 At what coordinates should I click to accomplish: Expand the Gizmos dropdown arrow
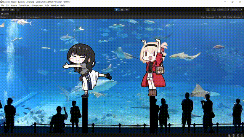(x=242, y=17)
